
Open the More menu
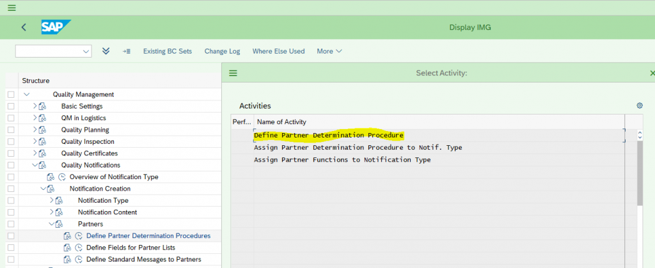tap(329, 51)
